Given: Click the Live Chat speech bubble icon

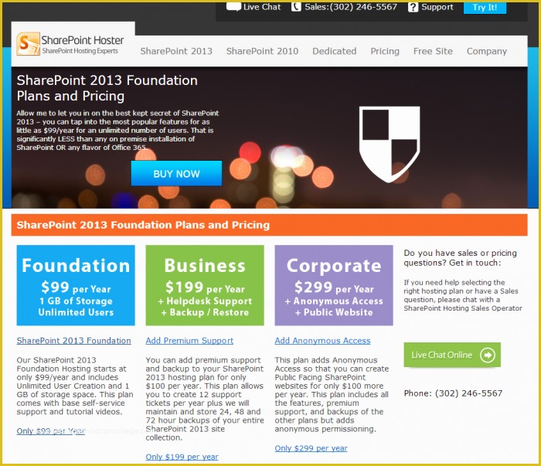Looking at the screenshot, I should (233, 6).
